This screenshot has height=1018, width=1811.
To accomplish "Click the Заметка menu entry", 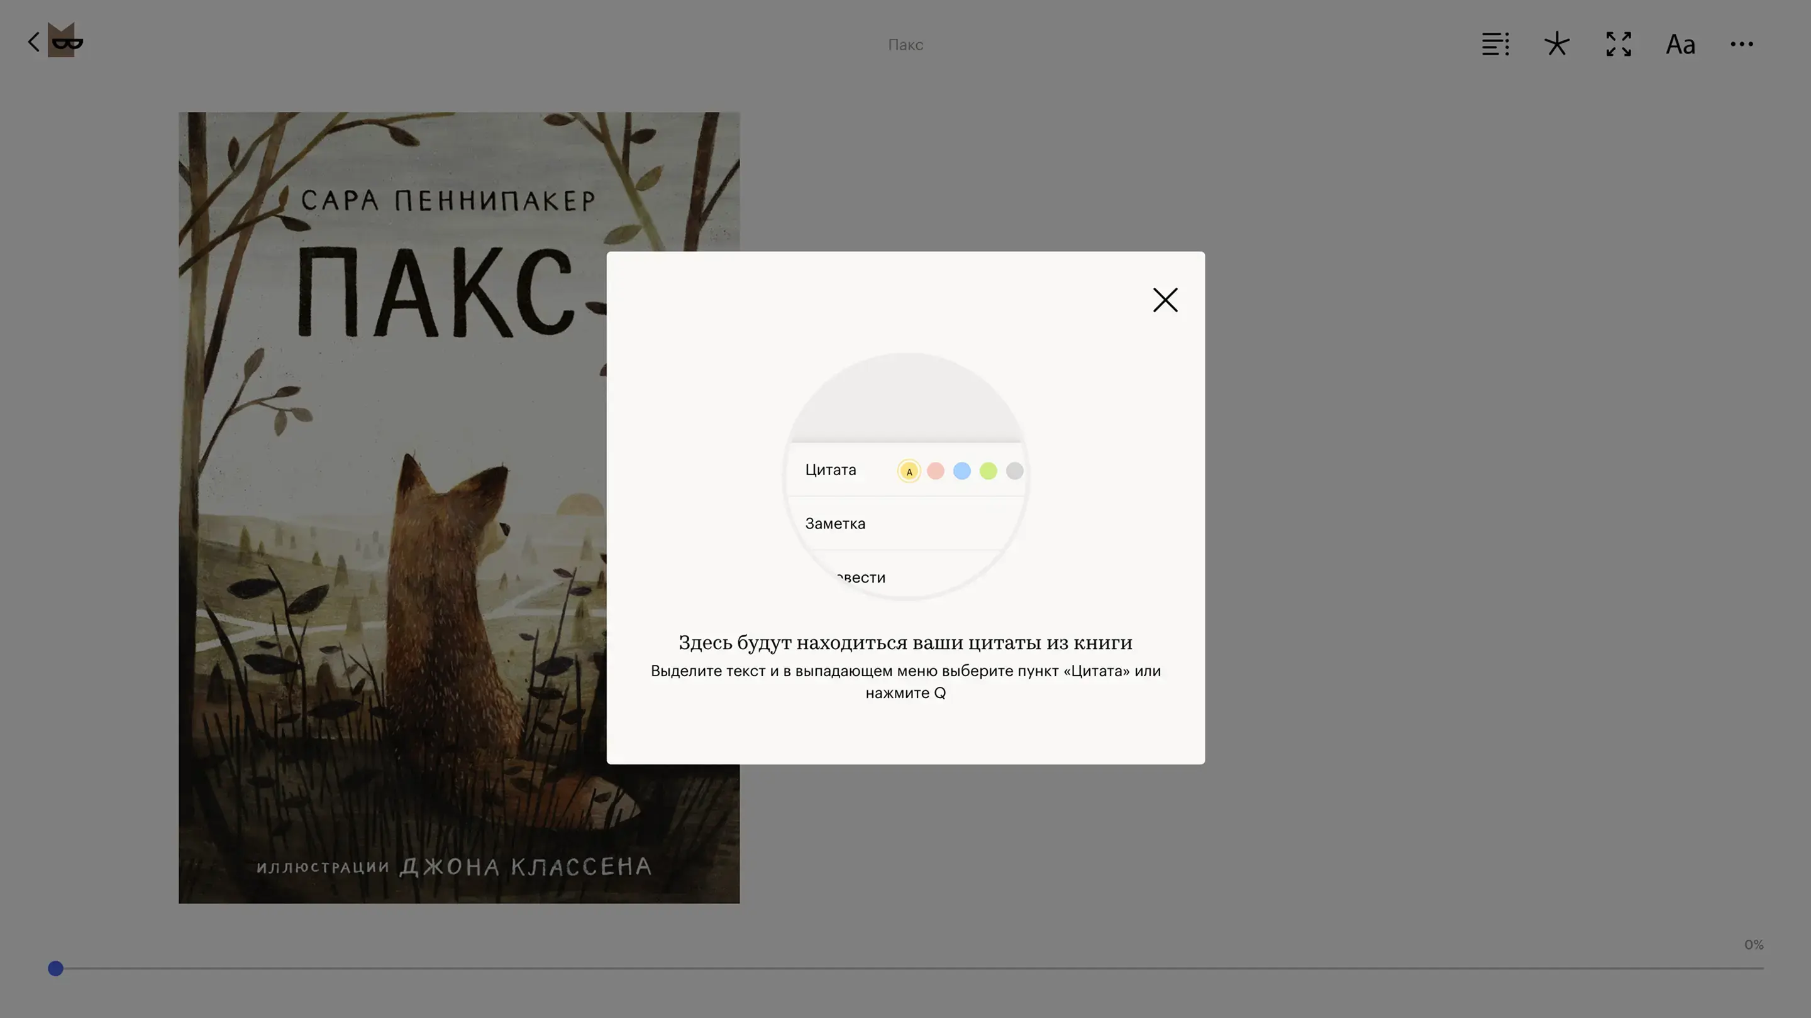I will click(835, 524).
